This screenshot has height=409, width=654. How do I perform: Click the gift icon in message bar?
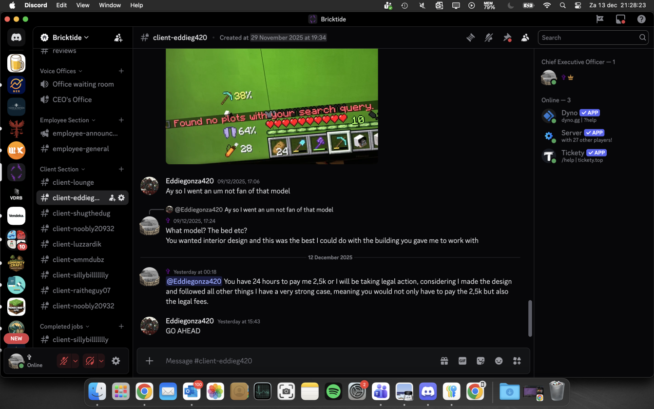coord(444,361)
